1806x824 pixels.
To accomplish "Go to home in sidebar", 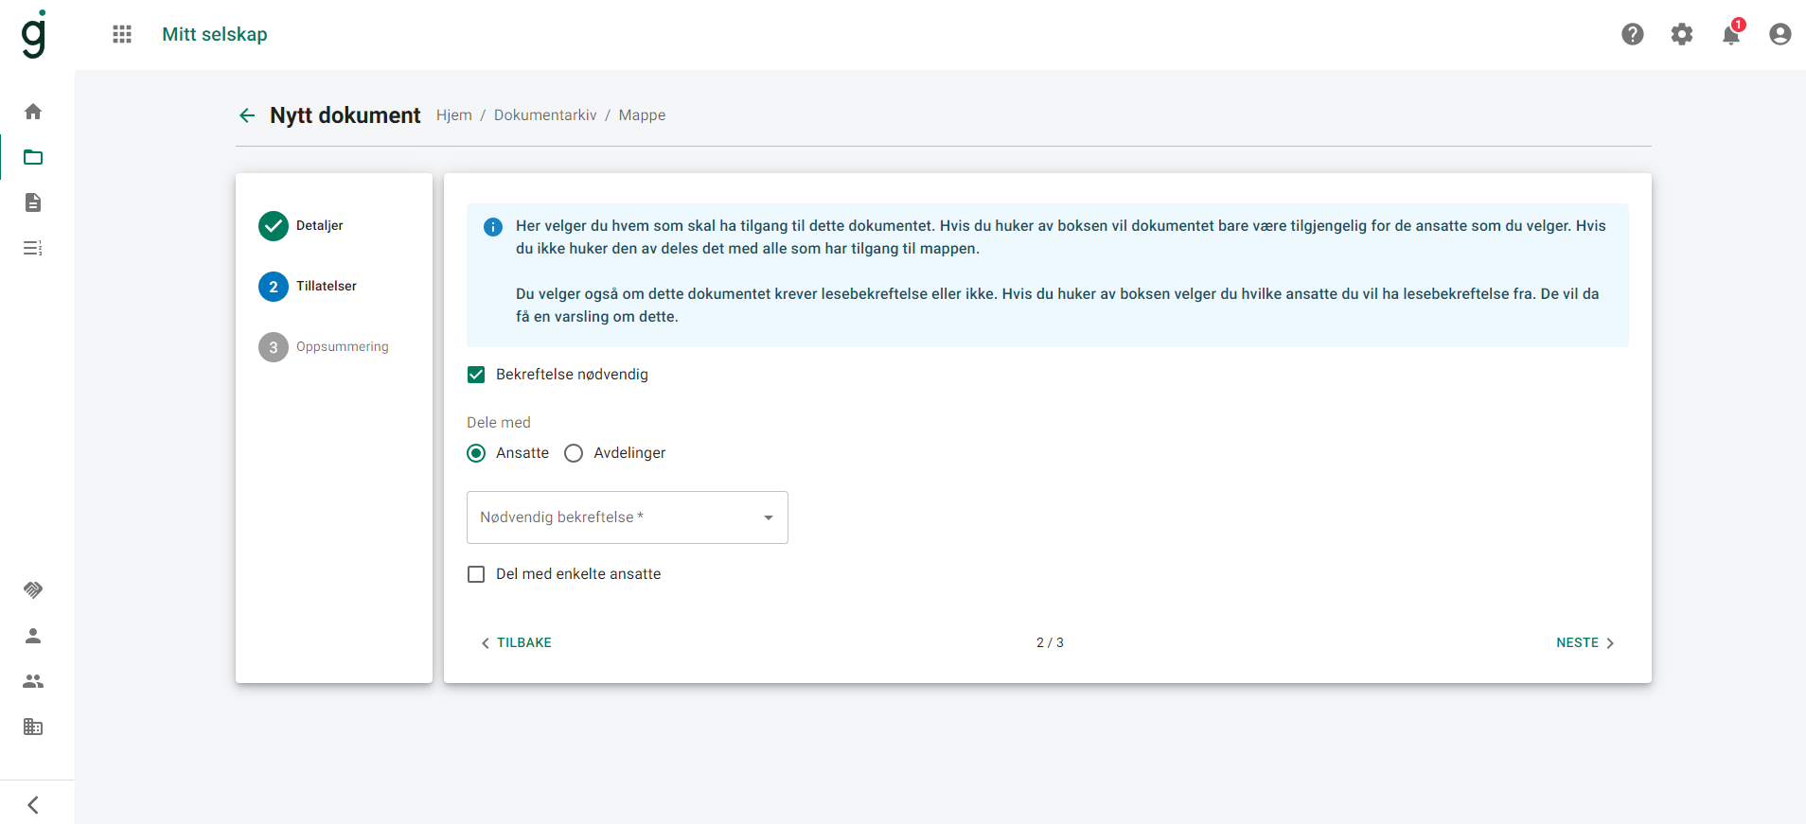I will point(33,112).
